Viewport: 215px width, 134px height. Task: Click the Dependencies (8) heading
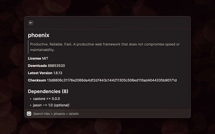[48, 91]
